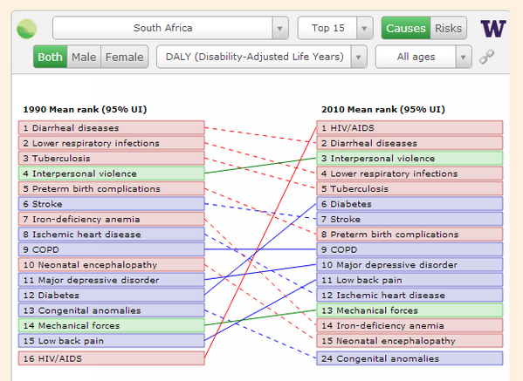This screenshot has height=381, width=523.
Task: Select 1990 Ischemic heart disease row
Action: coord(112,235)
